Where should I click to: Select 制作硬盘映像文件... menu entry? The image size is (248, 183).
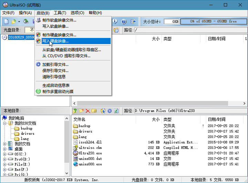pyautogui.click(x=73, y=35)
